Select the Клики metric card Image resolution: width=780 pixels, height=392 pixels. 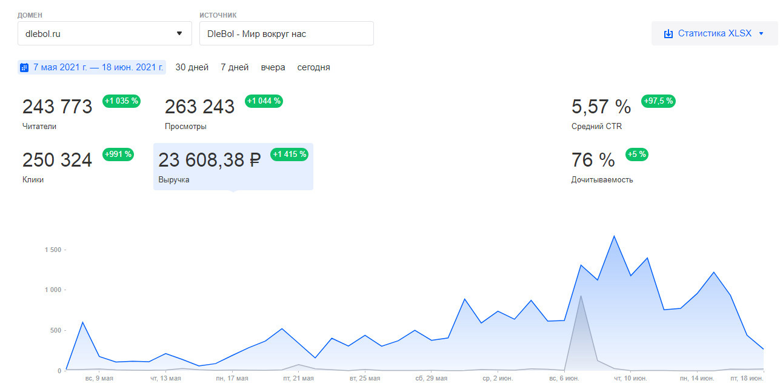point(57,165)
